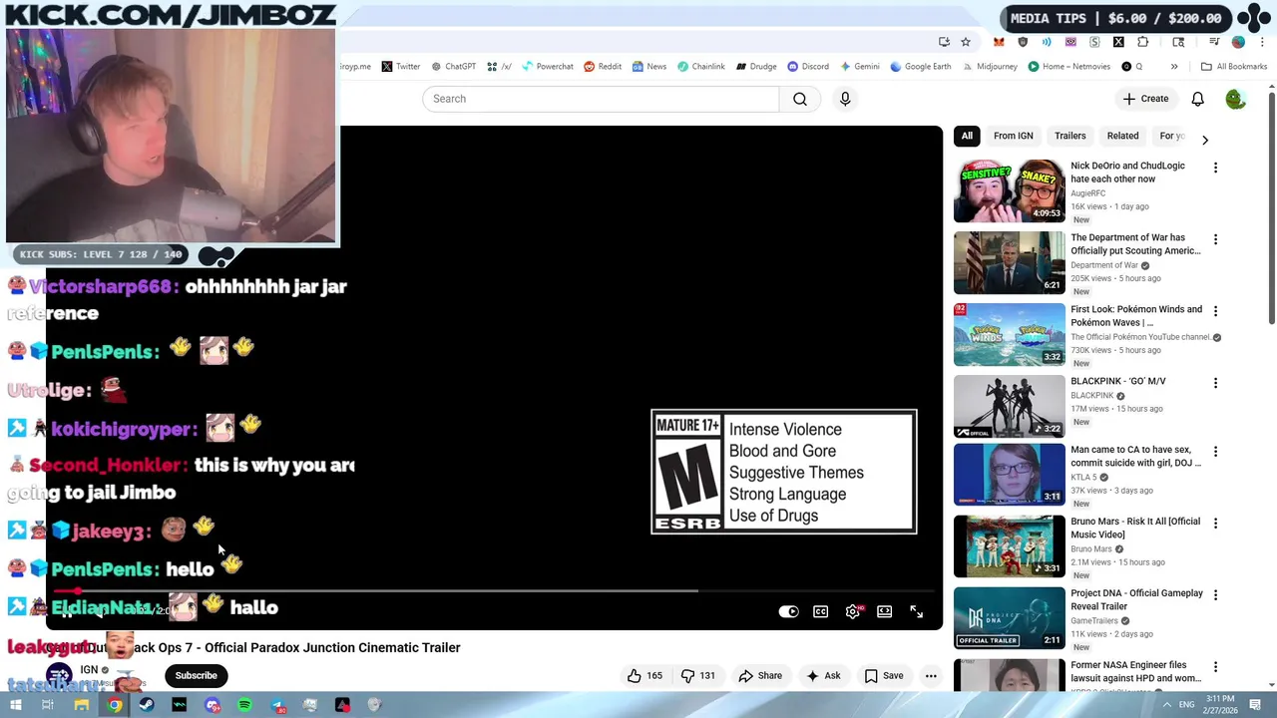Save the video to a playlist
This screenshot has width=1277, height=718.
pos(884,675)
